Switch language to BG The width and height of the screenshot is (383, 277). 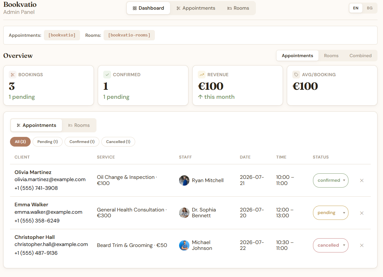click(x=369, y=8)
